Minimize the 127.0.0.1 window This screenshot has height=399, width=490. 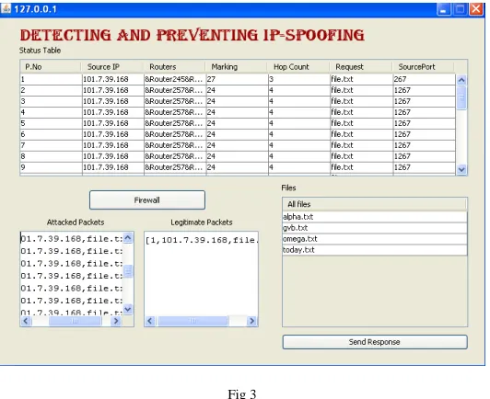443,9
